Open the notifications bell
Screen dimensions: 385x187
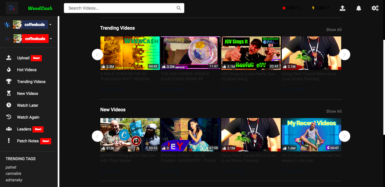pos(359,8)
